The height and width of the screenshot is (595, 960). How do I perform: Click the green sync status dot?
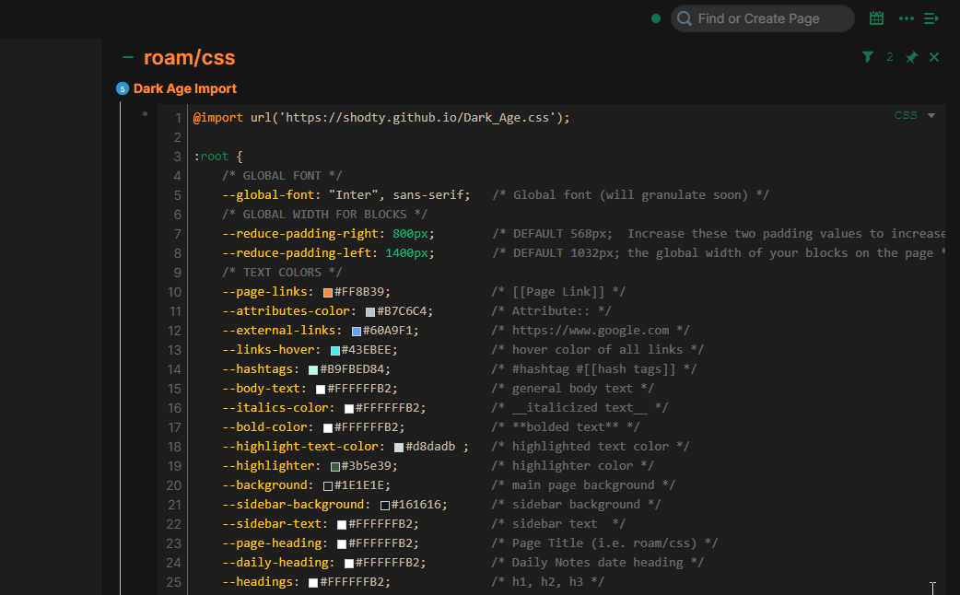[656, 18]
